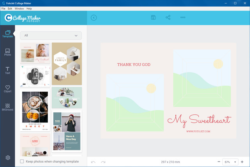Viewport: 250px width, 167px height.
Task: Open the BKGround panel
Action: pyautogui.click(x=7, y=107)
